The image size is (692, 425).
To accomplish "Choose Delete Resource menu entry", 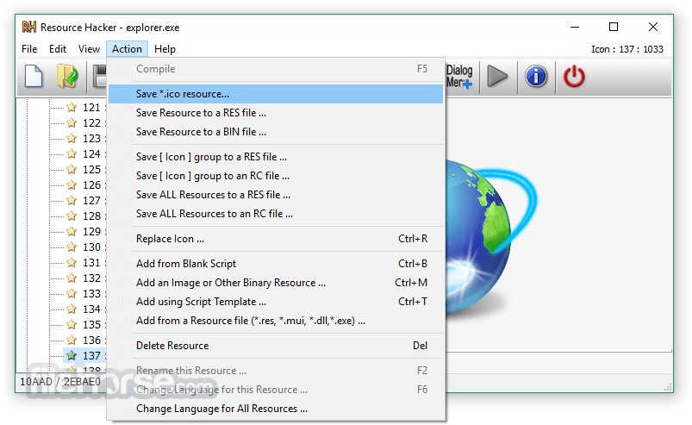I will pyautogui.click(x=276, y=346).
